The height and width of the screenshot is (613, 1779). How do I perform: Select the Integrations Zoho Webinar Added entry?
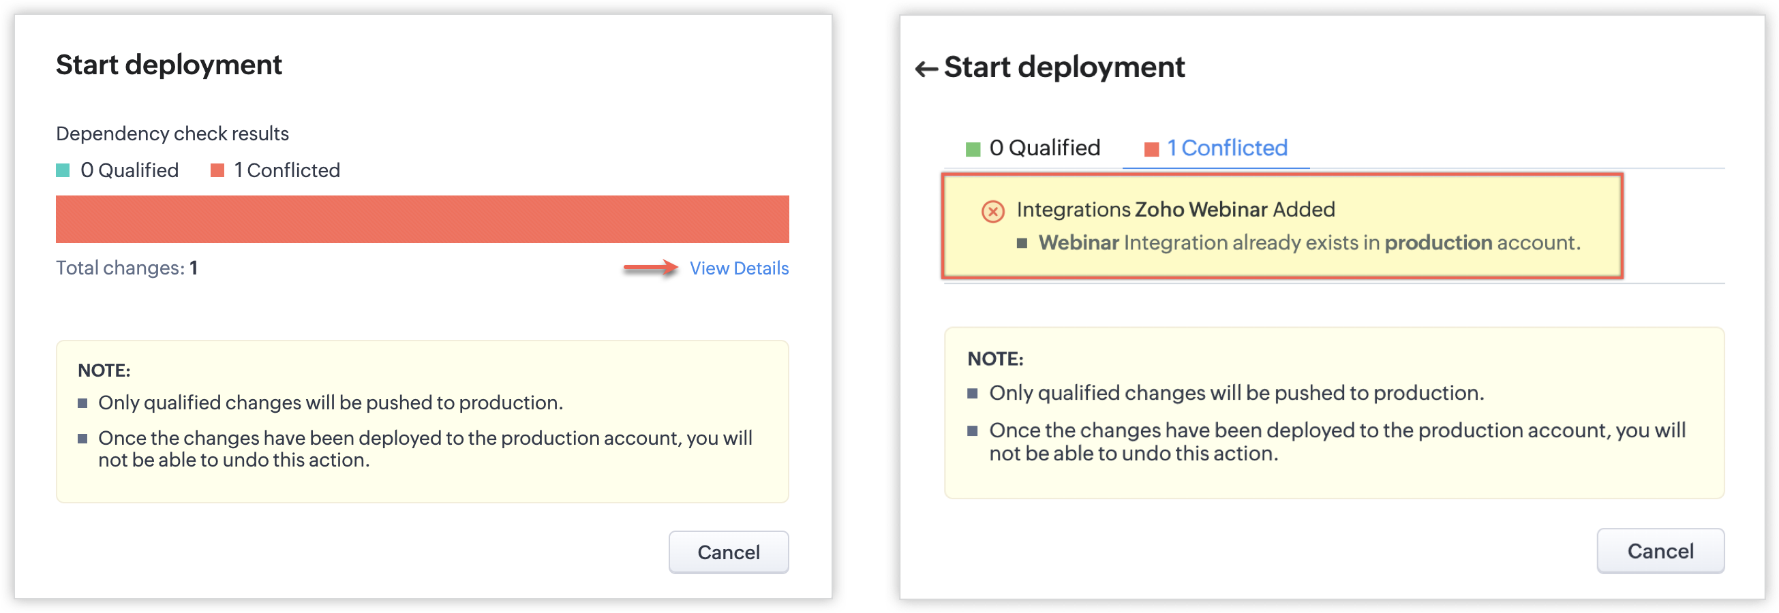[x=1175, y=209]
